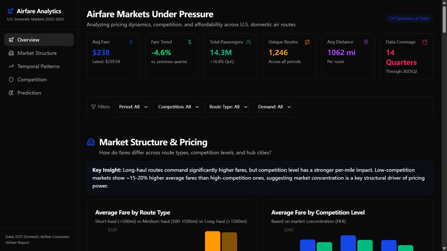This screenshot has width=447, height=251.
Task: Click 'U.S. Domestic Markets 2022–2025' subtitle
Action: point(35,19)
